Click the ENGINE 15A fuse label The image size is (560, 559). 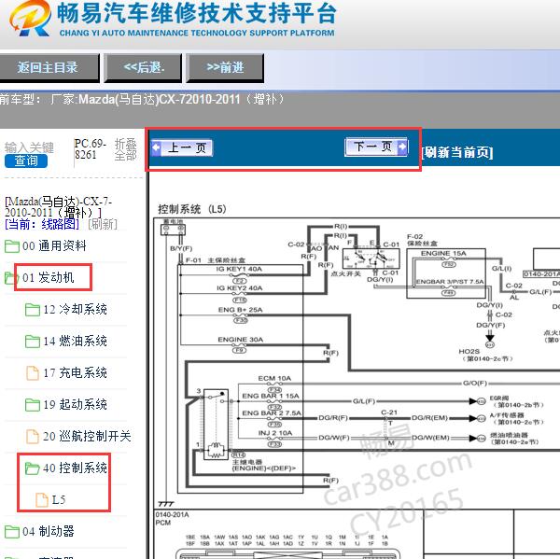[443, 253]
